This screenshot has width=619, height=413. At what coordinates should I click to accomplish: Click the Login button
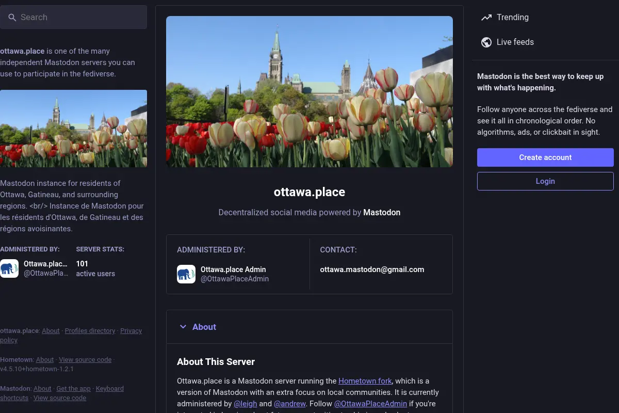545,181
